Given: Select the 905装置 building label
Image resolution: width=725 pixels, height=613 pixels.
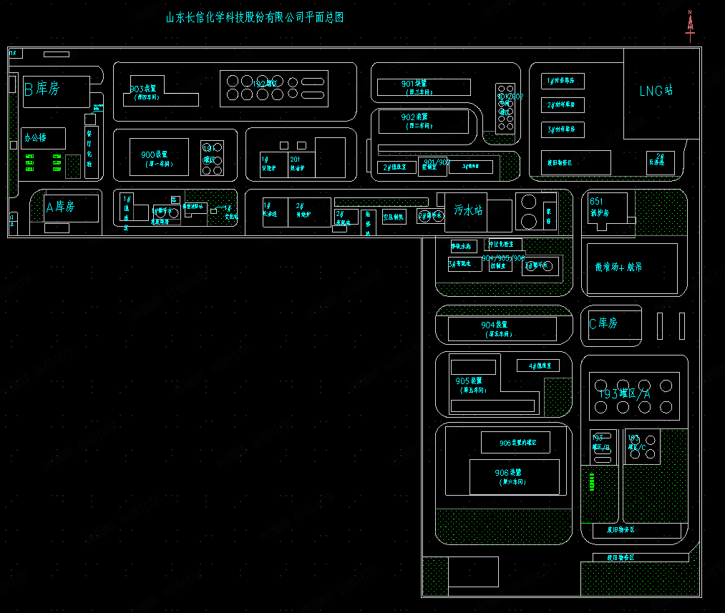Looking at the screenshot, I should 472,384.
